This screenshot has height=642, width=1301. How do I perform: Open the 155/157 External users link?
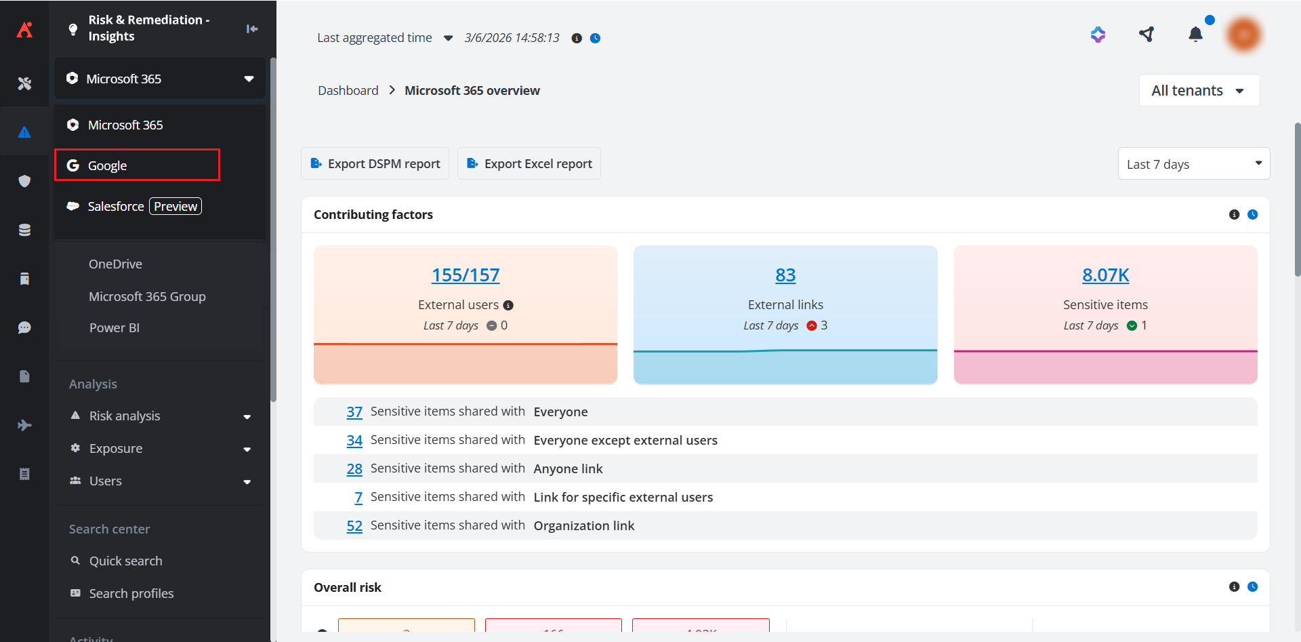pyautogui.click(x=466, y=275)
